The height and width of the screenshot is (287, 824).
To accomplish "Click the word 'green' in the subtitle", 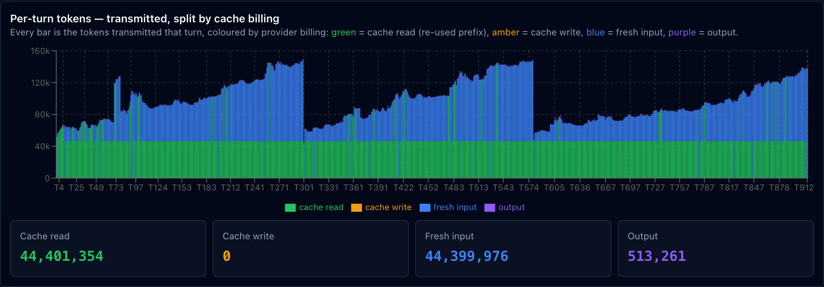I will tap(343, 32).
